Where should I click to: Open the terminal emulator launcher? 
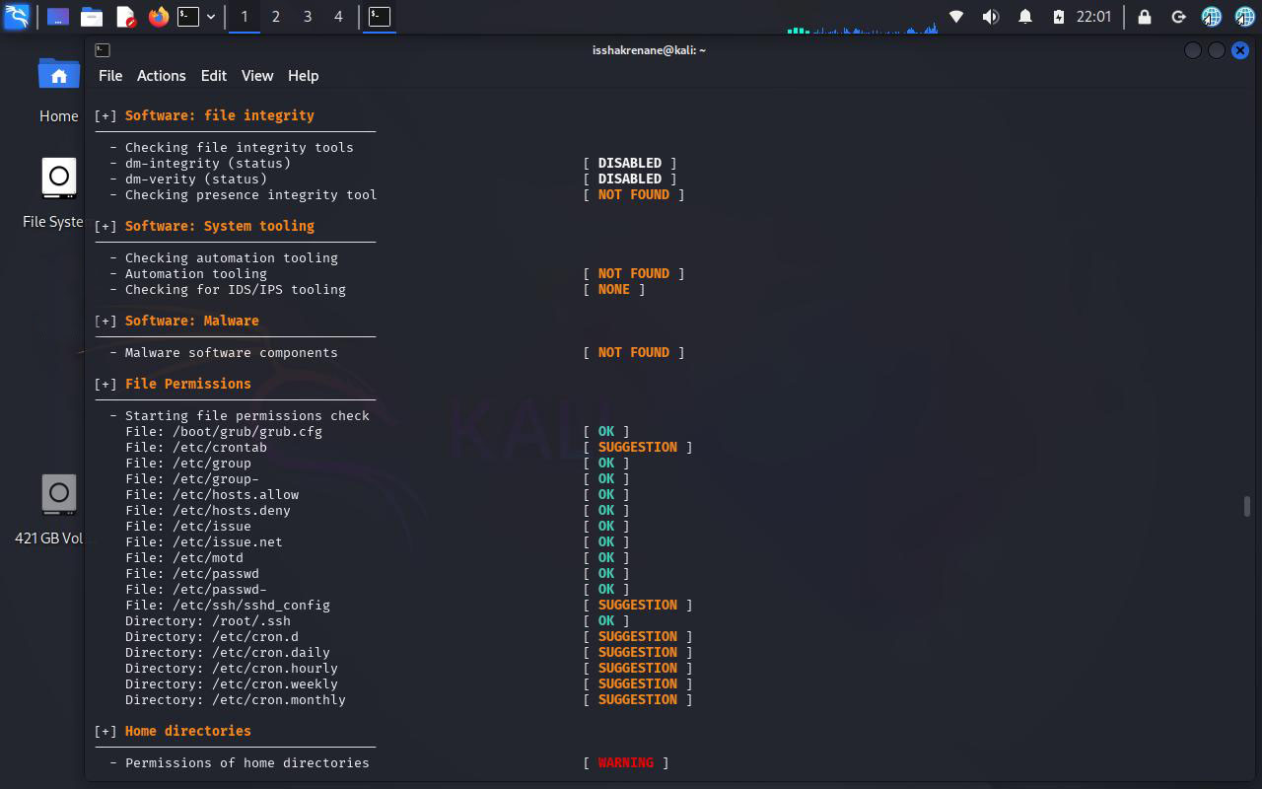188,17
